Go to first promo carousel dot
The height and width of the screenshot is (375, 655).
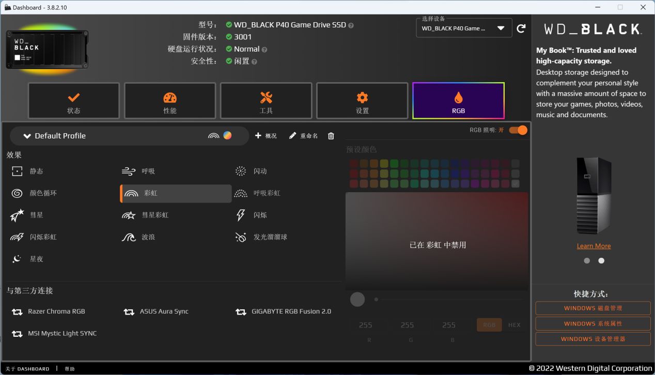click(587, 261)
